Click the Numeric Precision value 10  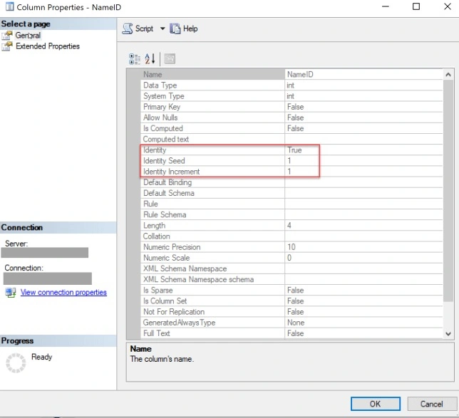click(292, 247)
